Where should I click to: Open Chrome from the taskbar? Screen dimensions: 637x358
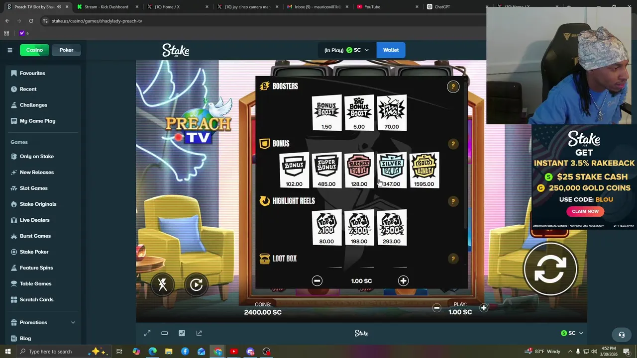217,352
